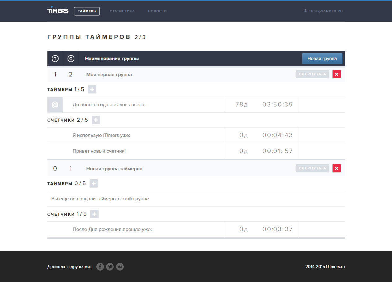Click the @ icon on the New Year timer
This screenshot has height=282, width=392.
55,105
